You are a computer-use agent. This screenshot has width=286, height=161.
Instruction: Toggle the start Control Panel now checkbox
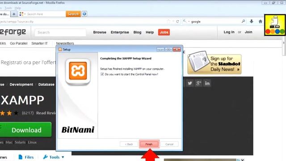(102, 74)
